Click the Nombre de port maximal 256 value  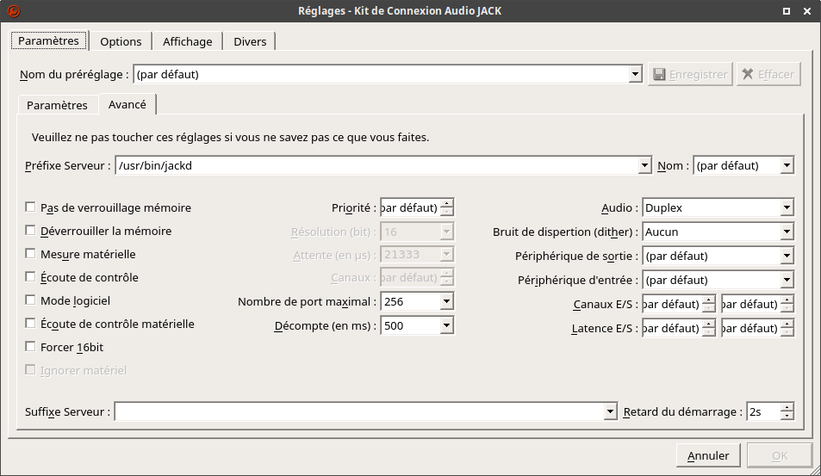pos(410,301)
